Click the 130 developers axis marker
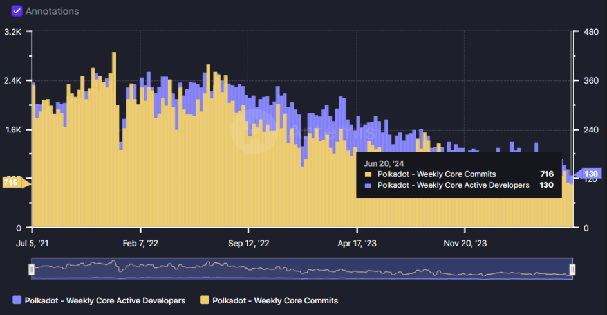 coord(587,174)
